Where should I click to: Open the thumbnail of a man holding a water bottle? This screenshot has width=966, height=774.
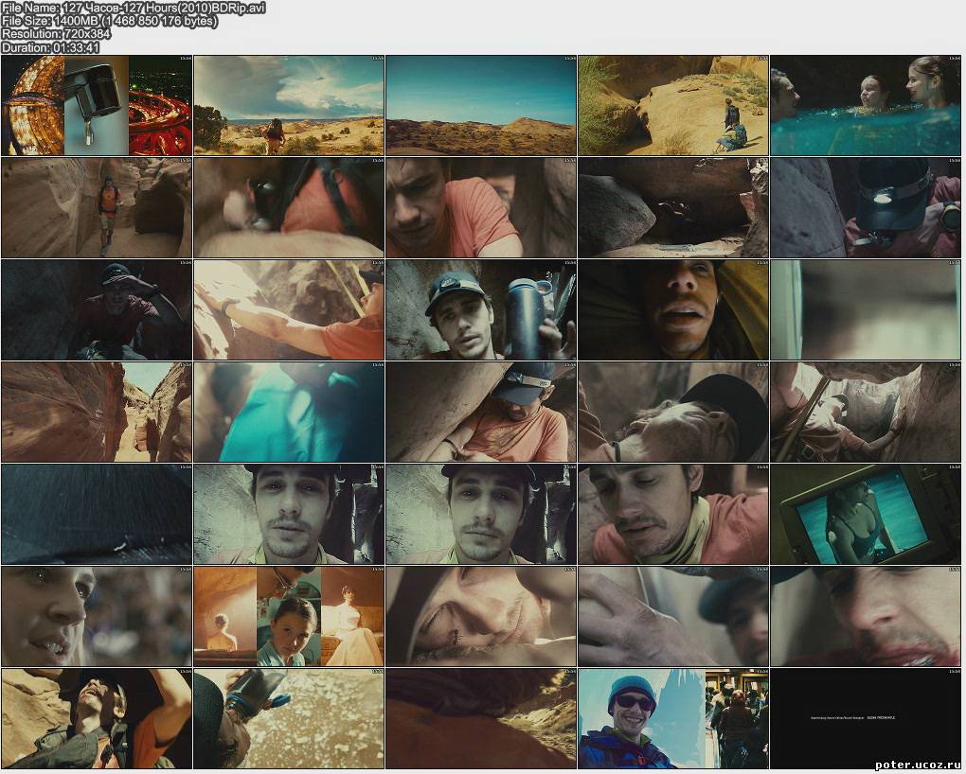[481, 309]
